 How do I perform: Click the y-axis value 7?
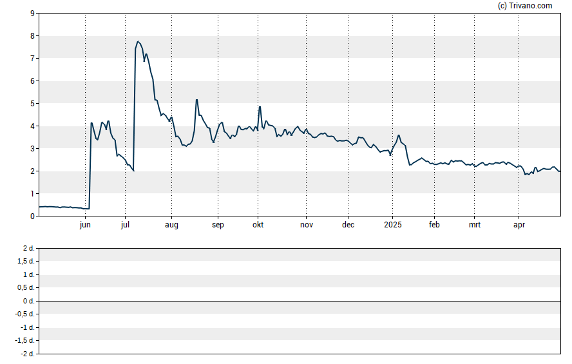tap(32, 59)
